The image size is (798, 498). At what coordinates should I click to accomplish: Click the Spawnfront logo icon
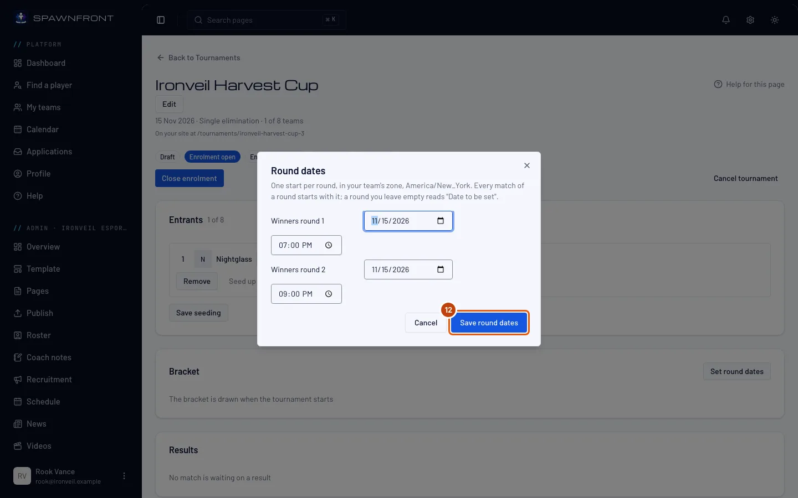[21, 18]
